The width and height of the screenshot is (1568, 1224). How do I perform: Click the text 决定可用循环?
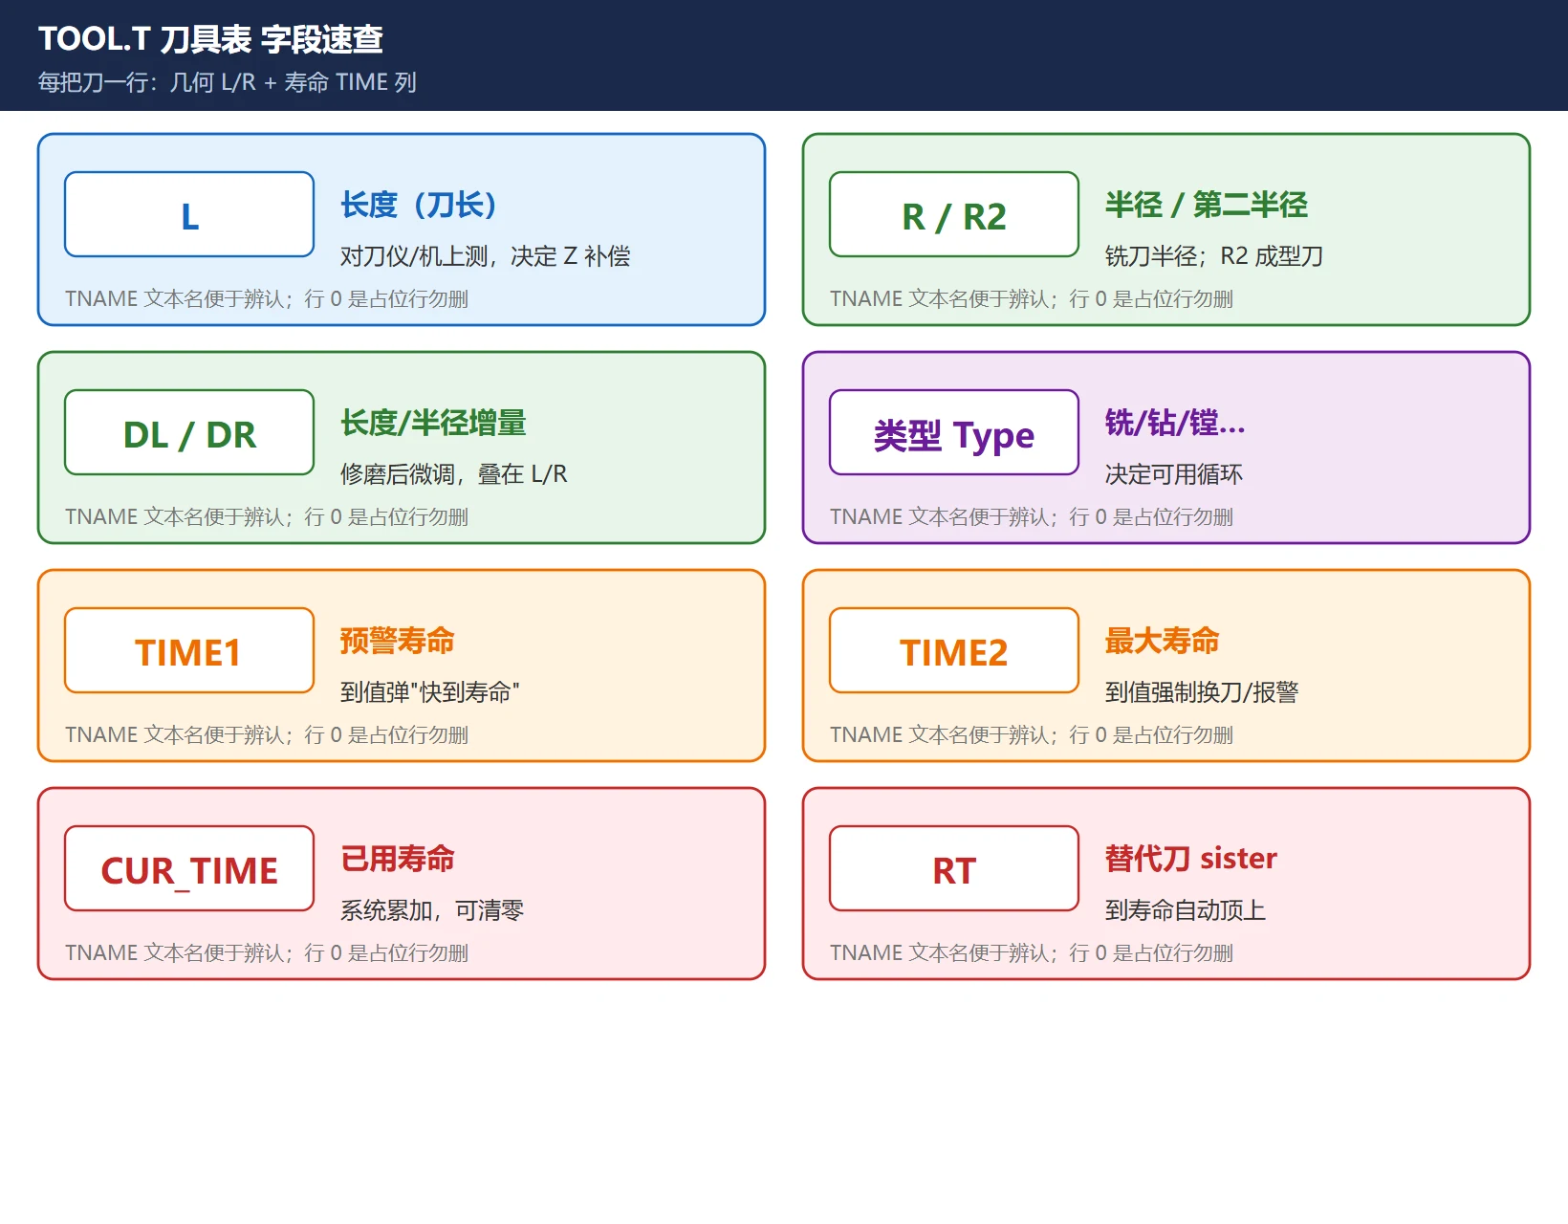(1174, 474)
